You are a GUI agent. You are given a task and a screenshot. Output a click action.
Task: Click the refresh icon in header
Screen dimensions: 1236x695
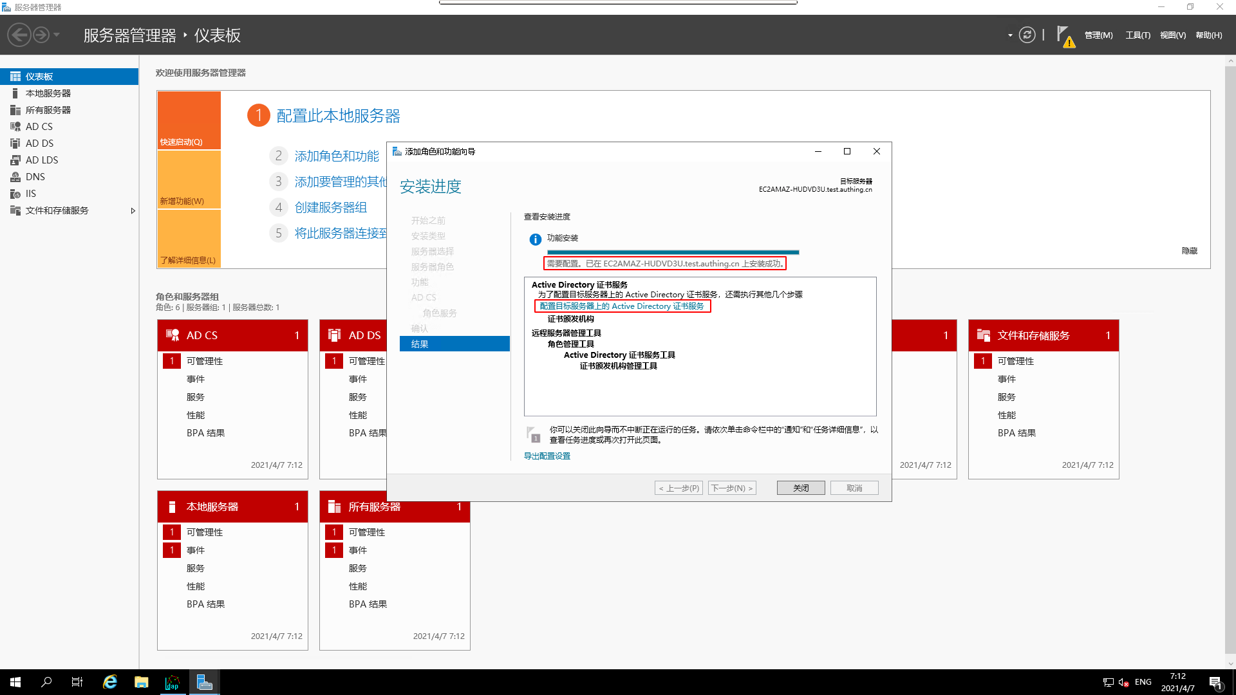[x=1027, y=35]
